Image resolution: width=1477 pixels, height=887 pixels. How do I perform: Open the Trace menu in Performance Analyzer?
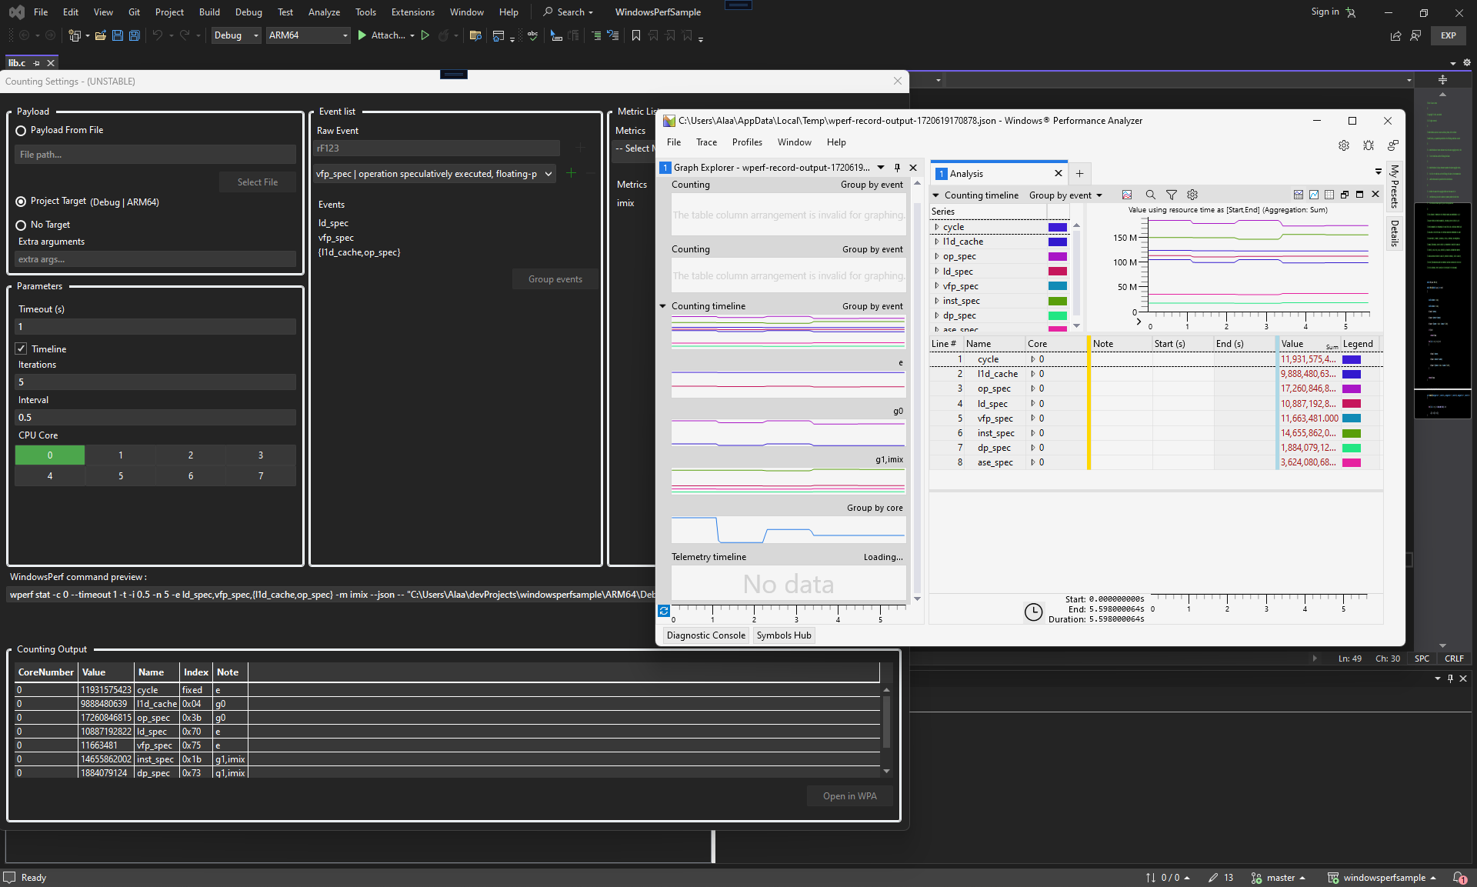click(706, 142)
